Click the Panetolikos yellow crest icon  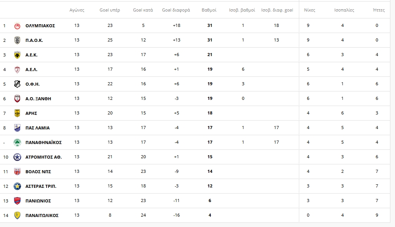(x=17, y=215)
